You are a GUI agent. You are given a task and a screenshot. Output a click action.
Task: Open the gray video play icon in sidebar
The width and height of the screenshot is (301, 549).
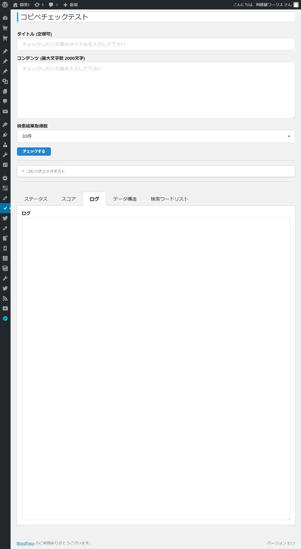point(5,308)
